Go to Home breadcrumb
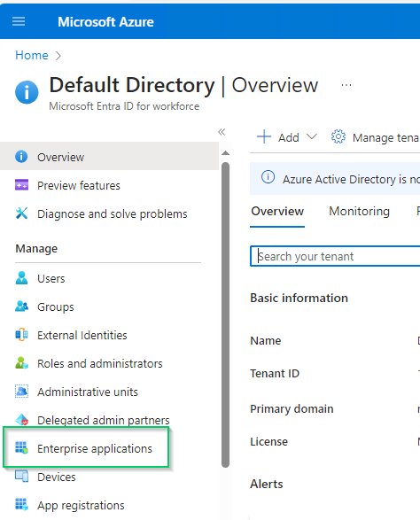This screenshot has width=420, height=520. point(32,55)
